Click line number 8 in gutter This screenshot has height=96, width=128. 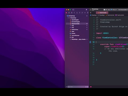click(x=94, y=33)
